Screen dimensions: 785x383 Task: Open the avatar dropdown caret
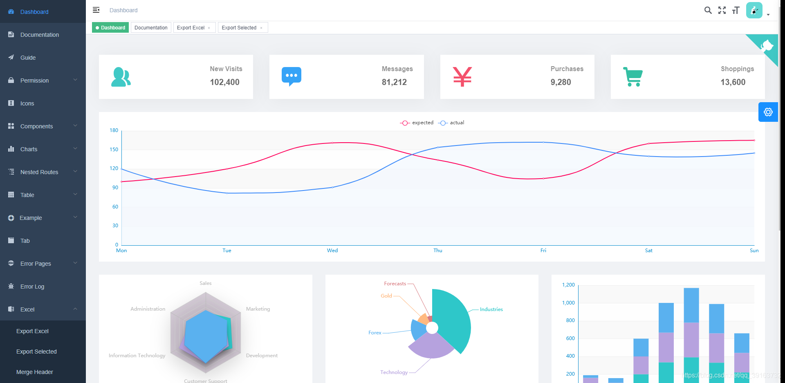click(768, 15)
